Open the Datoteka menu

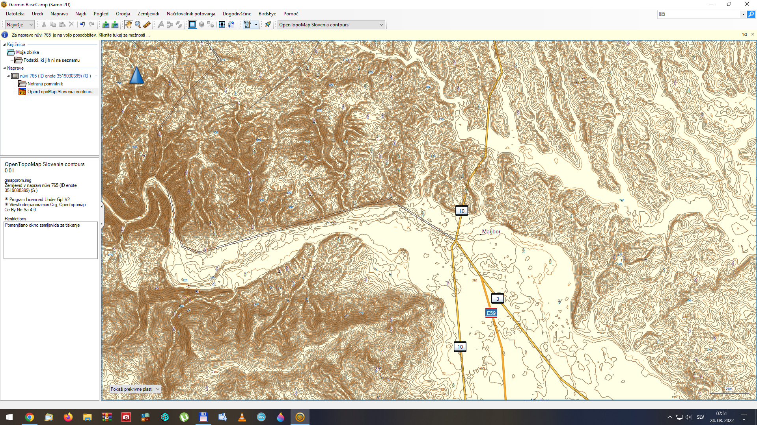[x=15, y=14]
